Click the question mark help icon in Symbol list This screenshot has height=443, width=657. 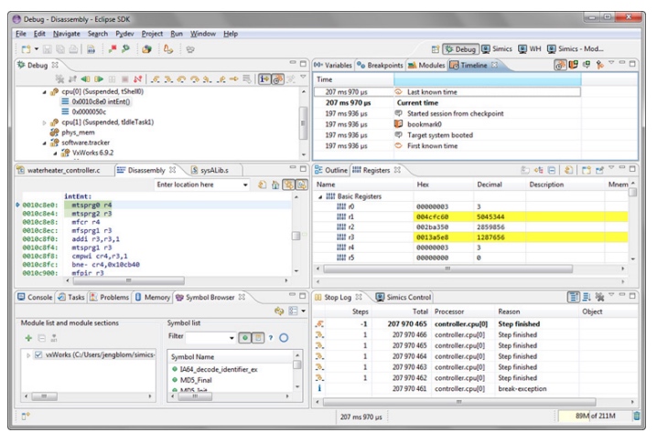pyautogui.click(x=271, y=338)
